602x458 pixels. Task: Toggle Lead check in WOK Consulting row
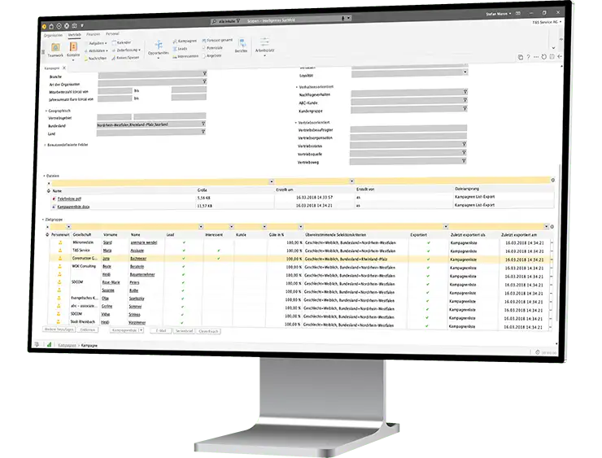coord(184,267)
